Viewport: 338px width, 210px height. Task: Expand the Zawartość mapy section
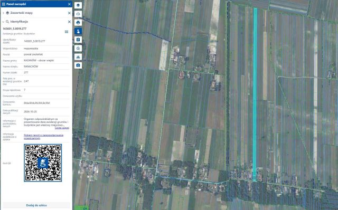point(3,13)
